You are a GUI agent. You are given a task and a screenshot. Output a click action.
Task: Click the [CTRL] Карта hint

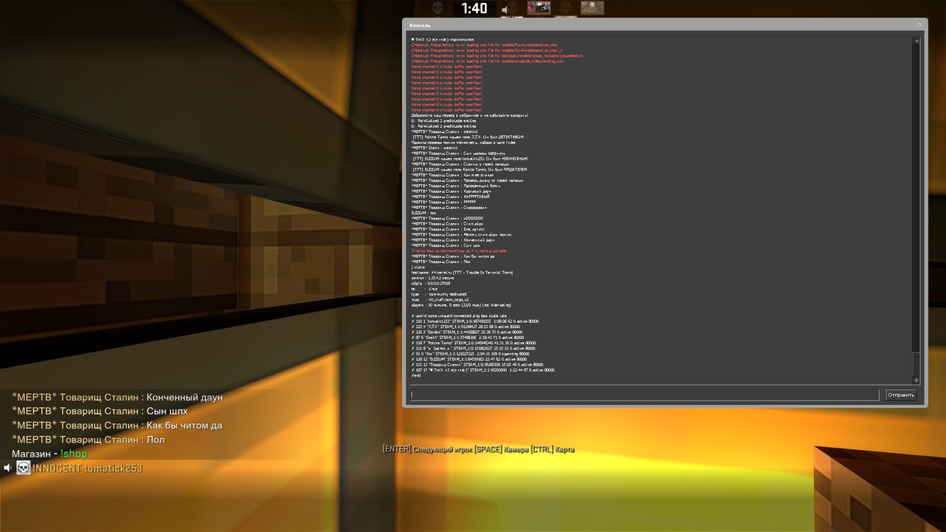point(551,449)
